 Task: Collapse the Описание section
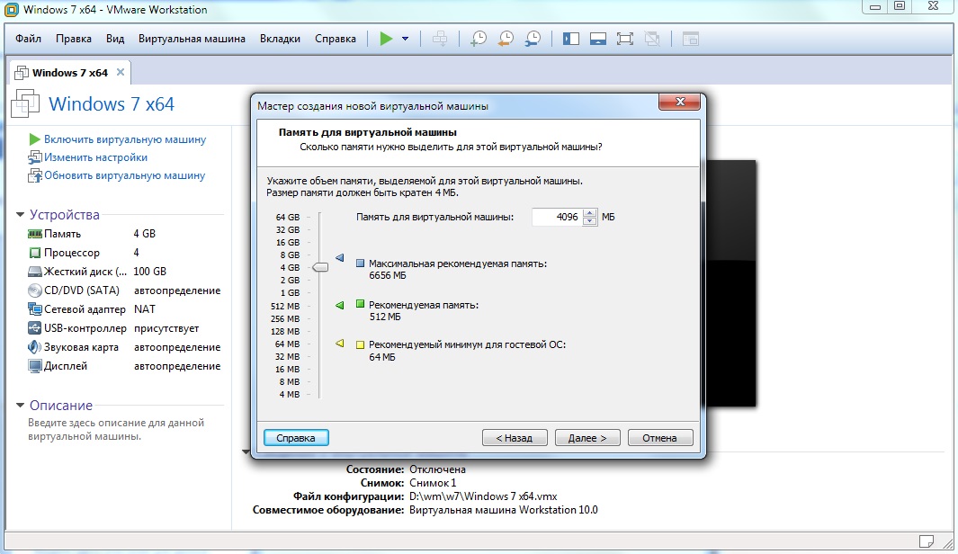coord(20,405)
